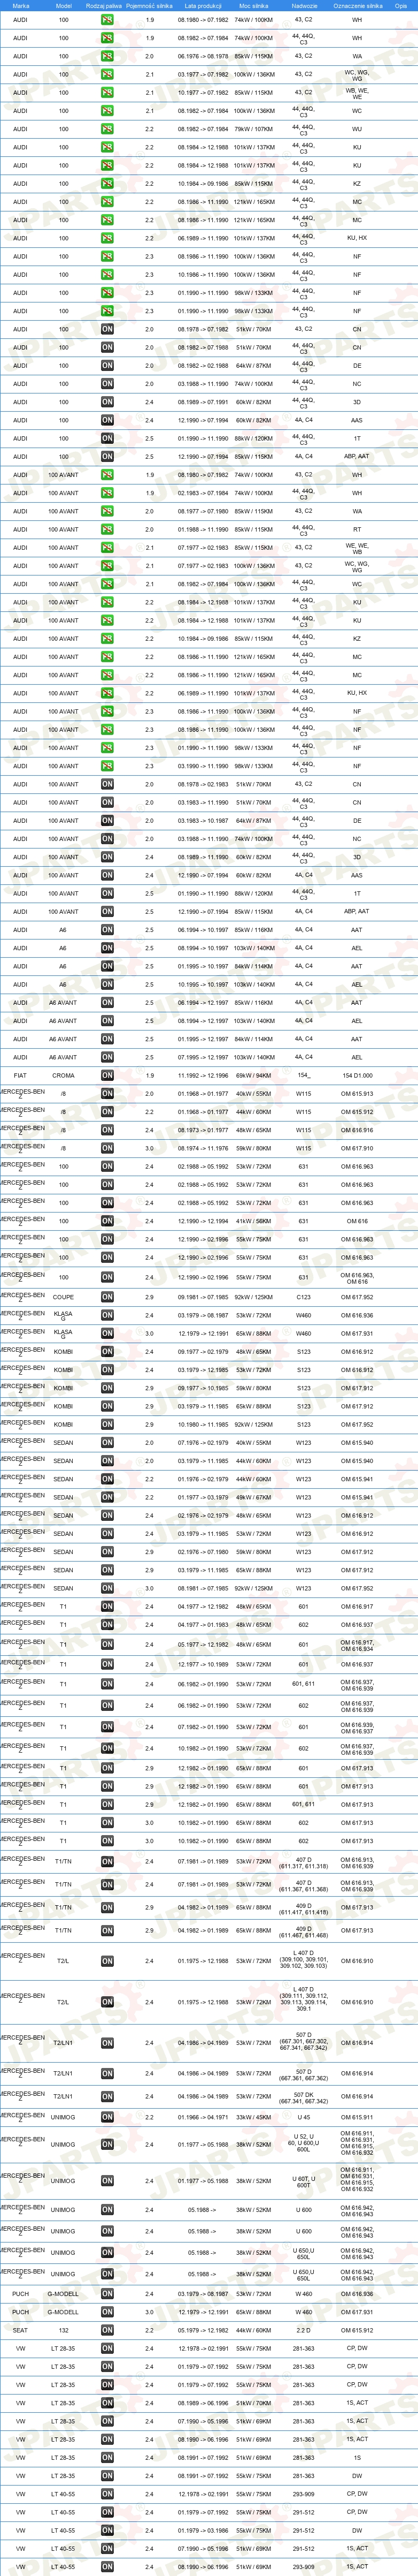Click ON diesel icon in Mercedes Coupe row
This screenshot has height=2576, width=418.
tap(107, 1297)
